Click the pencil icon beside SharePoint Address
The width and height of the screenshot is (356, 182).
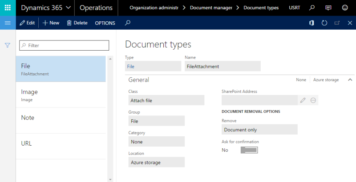(303, 100)
